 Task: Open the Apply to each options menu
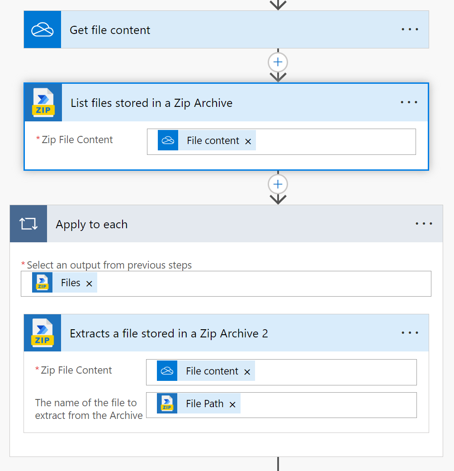coord(424,223)
